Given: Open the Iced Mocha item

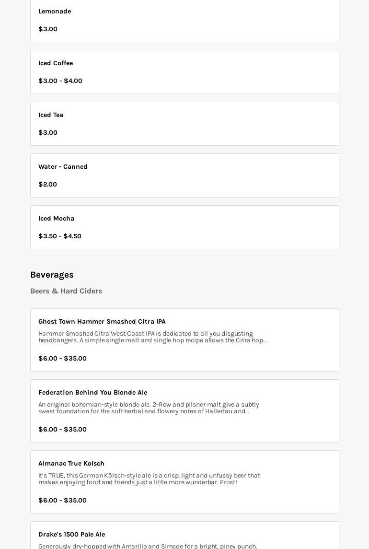Looking at the screenshot, I should click(56, 219).
